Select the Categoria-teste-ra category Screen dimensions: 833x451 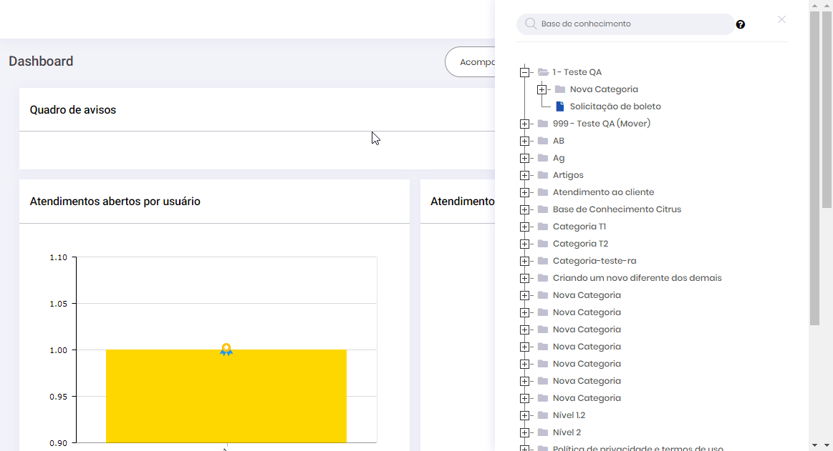click(x=594, y=261)
